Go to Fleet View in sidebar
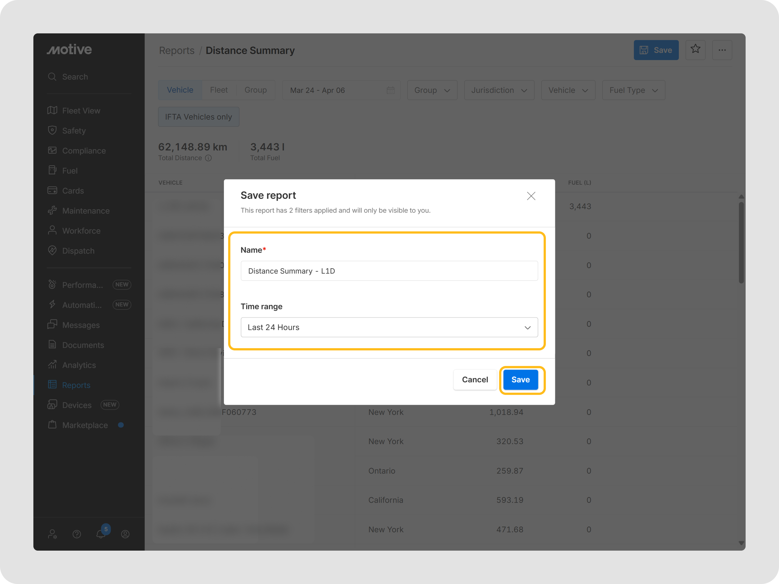 [x=81, y=111]
